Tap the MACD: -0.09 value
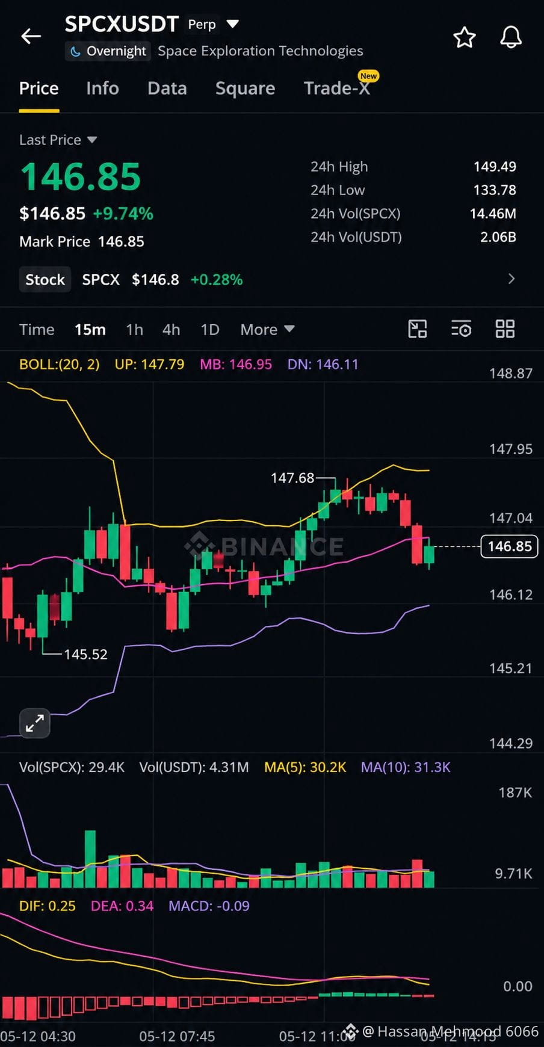Viewport: 544px width, 1047px height. (x=209, y=906)
